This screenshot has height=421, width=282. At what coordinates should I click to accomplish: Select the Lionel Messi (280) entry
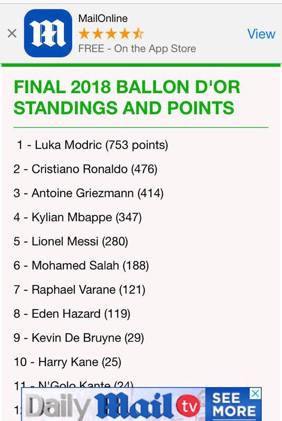pyautogui.click(x=71, y=242)
